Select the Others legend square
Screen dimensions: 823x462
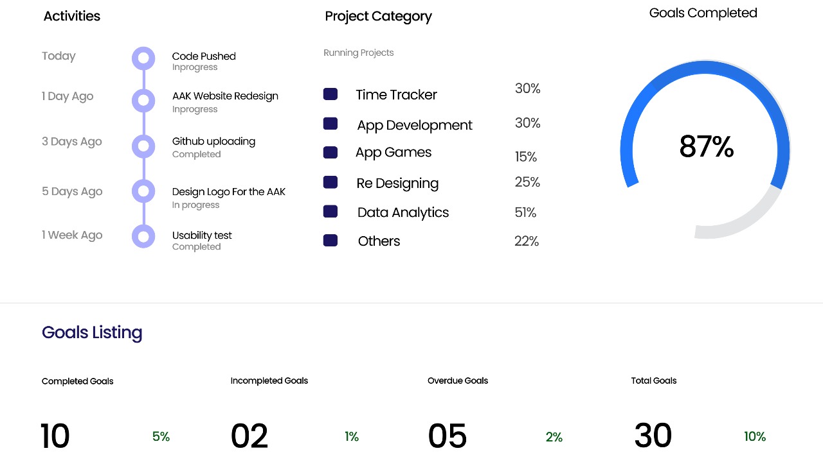330,241
